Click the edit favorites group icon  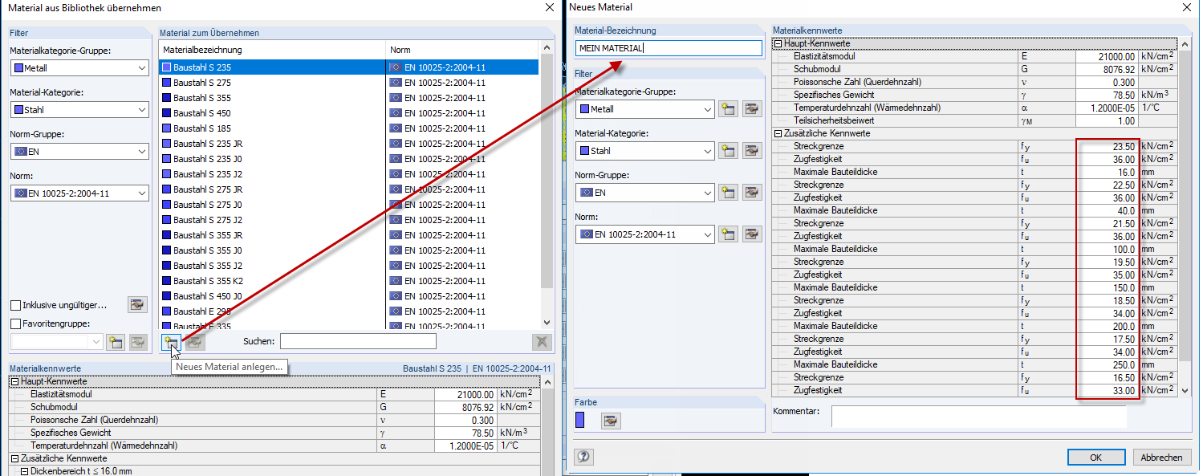pyautogui.click(x=138, y=342)
